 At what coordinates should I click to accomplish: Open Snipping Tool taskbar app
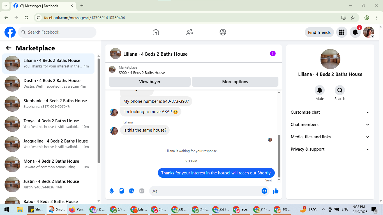tap(57, 209)
